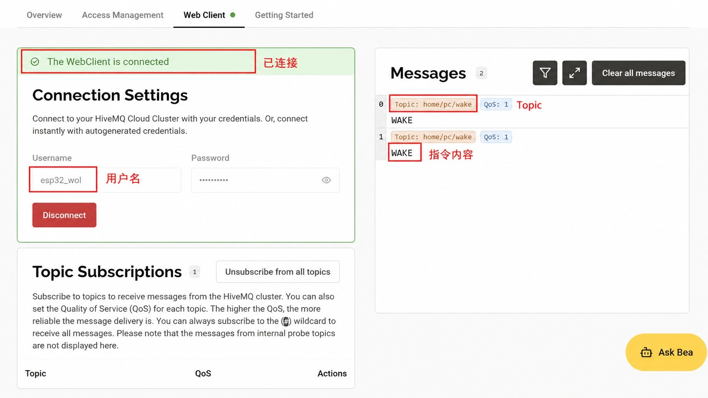Open the Access Management tab

pyautogui.click(x=123, y=15)
